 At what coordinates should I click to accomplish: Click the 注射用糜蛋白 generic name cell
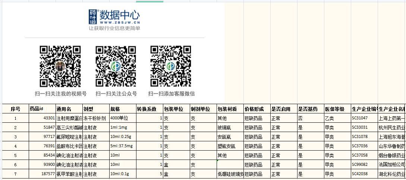[x=69, y=118]
